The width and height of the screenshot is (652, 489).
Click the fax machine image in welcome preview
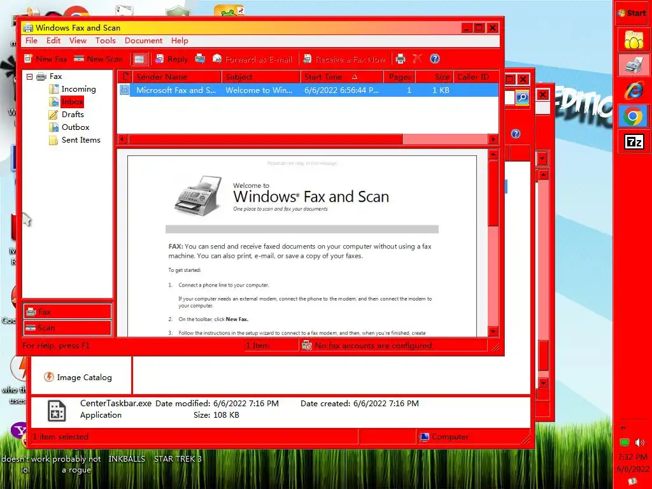(x=198, y=195)
